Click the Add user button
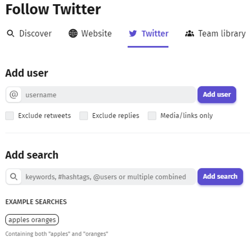The image size is (250, 239). pos(217,94)
